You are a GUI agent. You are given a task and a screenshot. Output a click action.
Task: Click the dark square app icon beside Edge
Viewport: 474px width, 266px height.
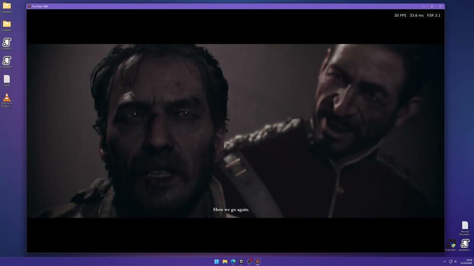241,262
